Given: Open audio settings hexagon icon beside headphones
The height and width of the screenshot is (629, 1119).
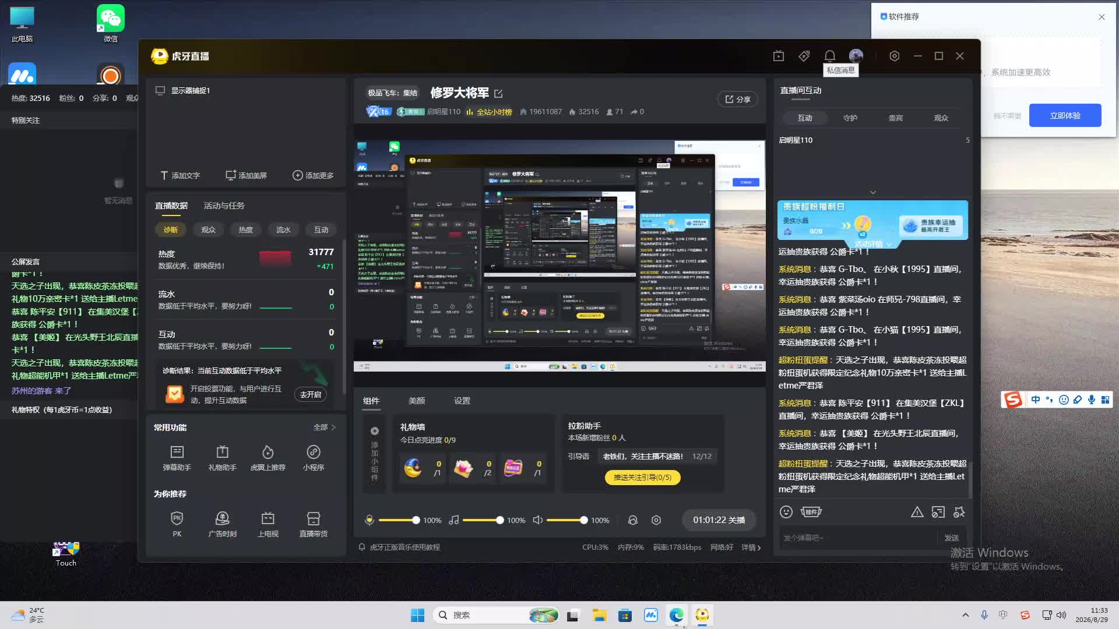Looking at the screenshot, I should click(x=656, y=520).
